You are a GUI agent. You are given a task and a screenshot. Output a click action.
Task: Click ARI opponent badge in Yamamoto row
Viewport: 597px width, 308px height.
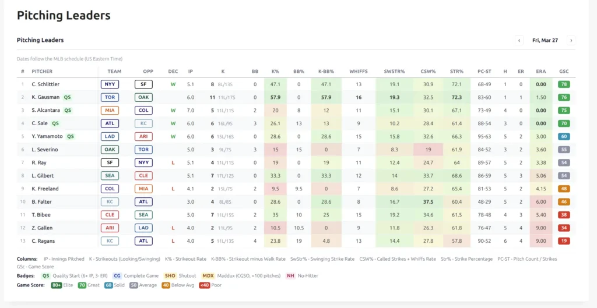pos(143,136)
